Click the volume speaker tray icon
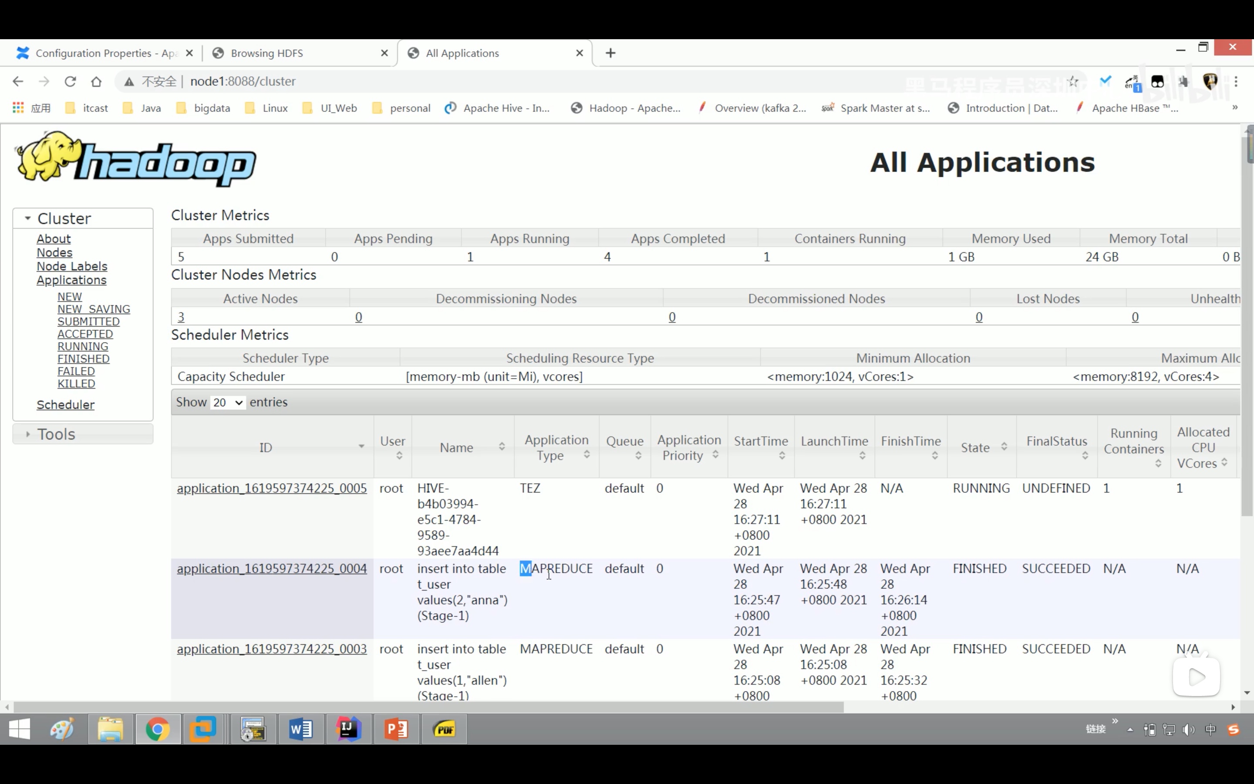The image size is (1254, 784). tap(1188, 730)
